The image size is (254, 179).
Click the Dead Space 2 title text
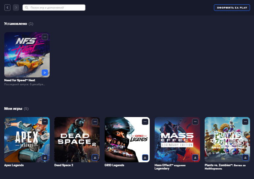tap(63, 165)
